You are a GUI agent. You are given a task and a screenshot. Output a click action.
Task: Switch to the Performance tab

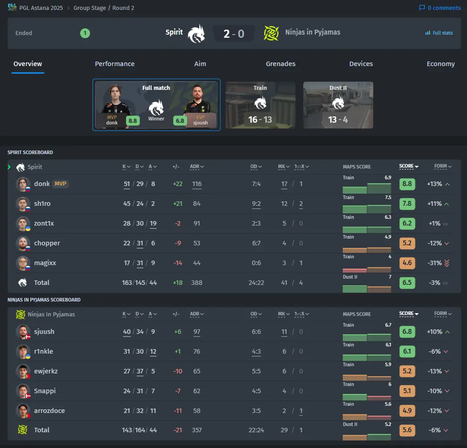(115, 64)
